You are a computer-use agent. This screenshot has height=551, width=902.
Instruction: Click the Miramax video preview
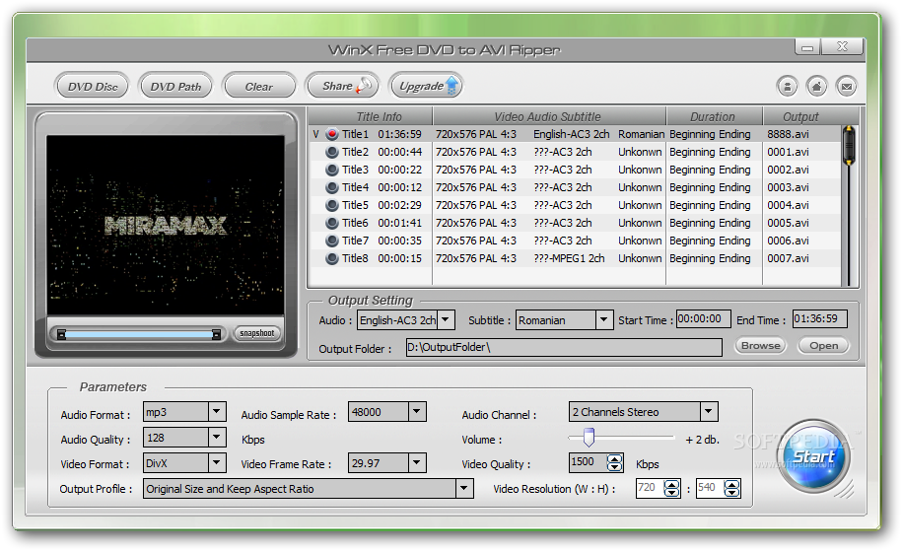click(x=166, y=225)
